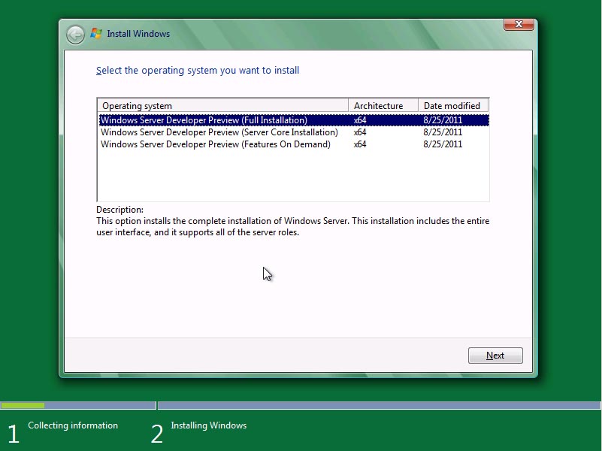Click the Architecture column header
This screenshot has width=602, height=451.
click(x=383, y=106)
